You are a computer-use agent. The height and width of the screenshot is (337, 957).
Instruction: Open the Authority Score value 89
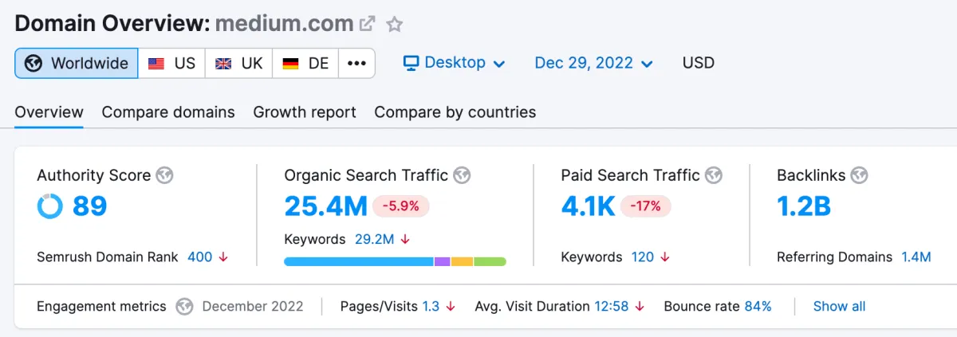[89, 207]
